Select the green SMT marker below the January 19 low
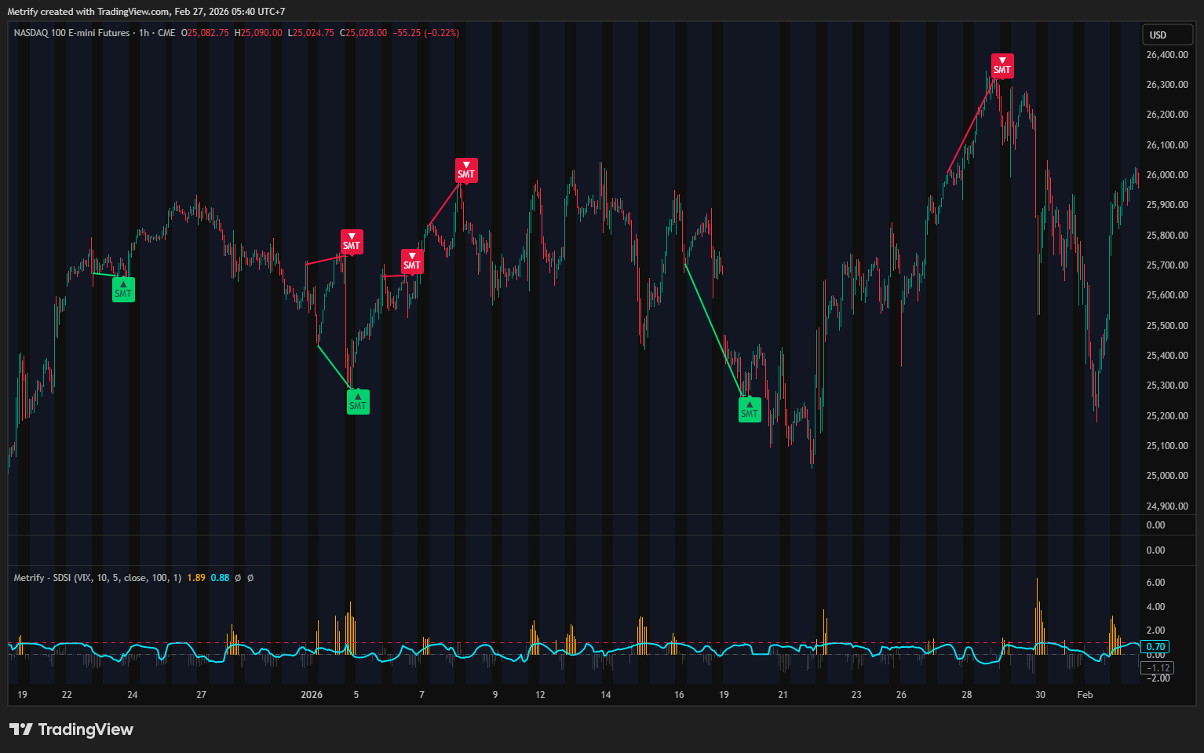1204x753 pixels. coord(750,410)
